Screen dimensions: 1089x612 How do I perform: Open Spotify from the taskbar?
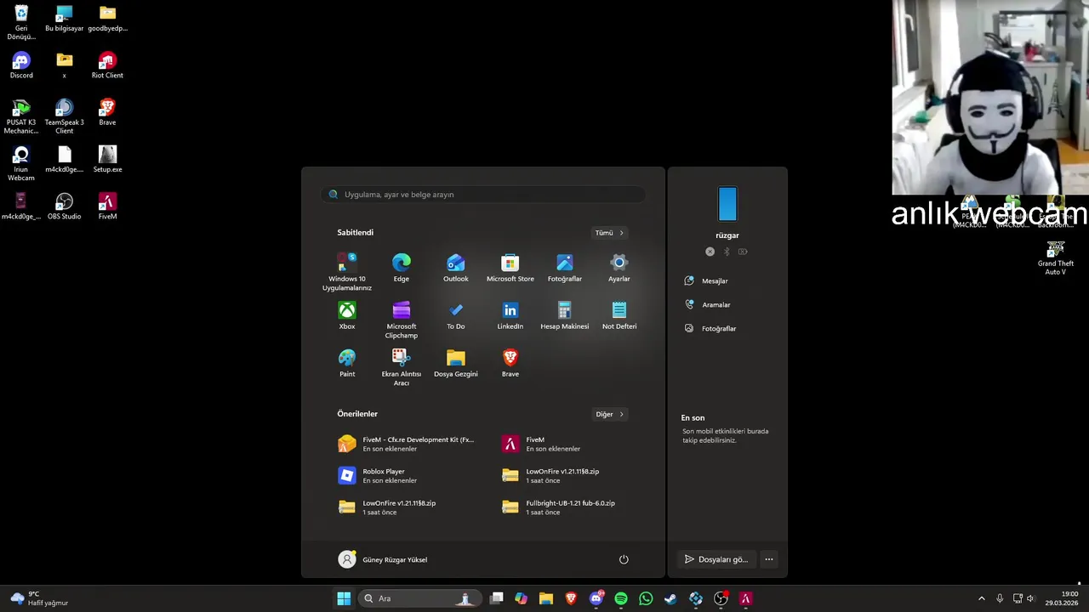click(x=621, y=598)
